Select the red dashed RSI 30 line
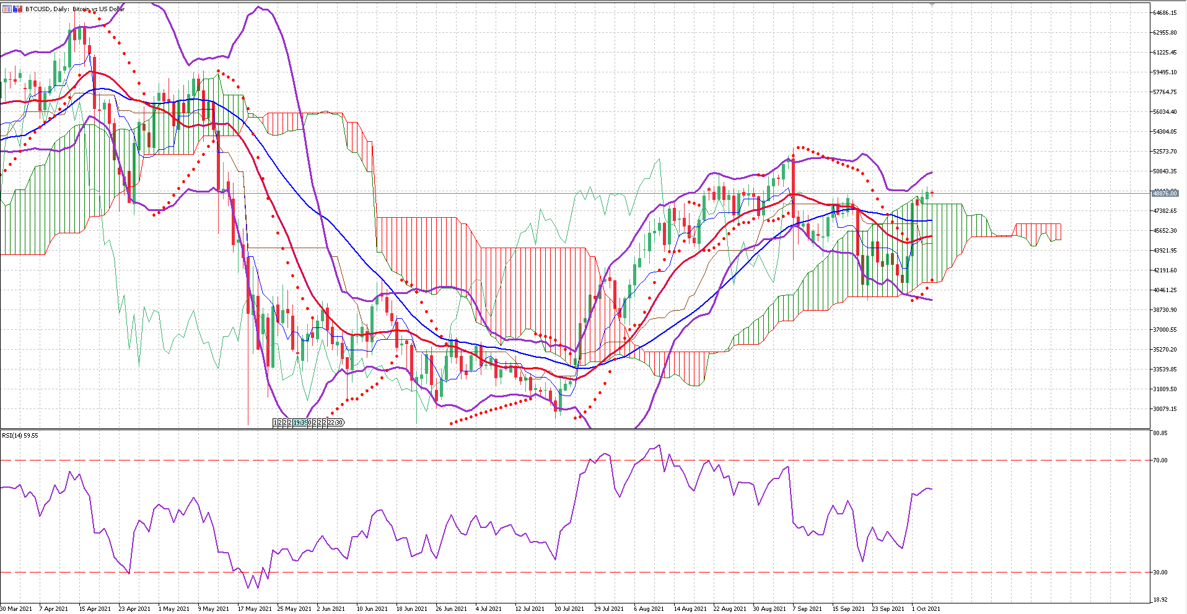The height and width of the screenshot is (614, 1187). click(x=434, y=573)
